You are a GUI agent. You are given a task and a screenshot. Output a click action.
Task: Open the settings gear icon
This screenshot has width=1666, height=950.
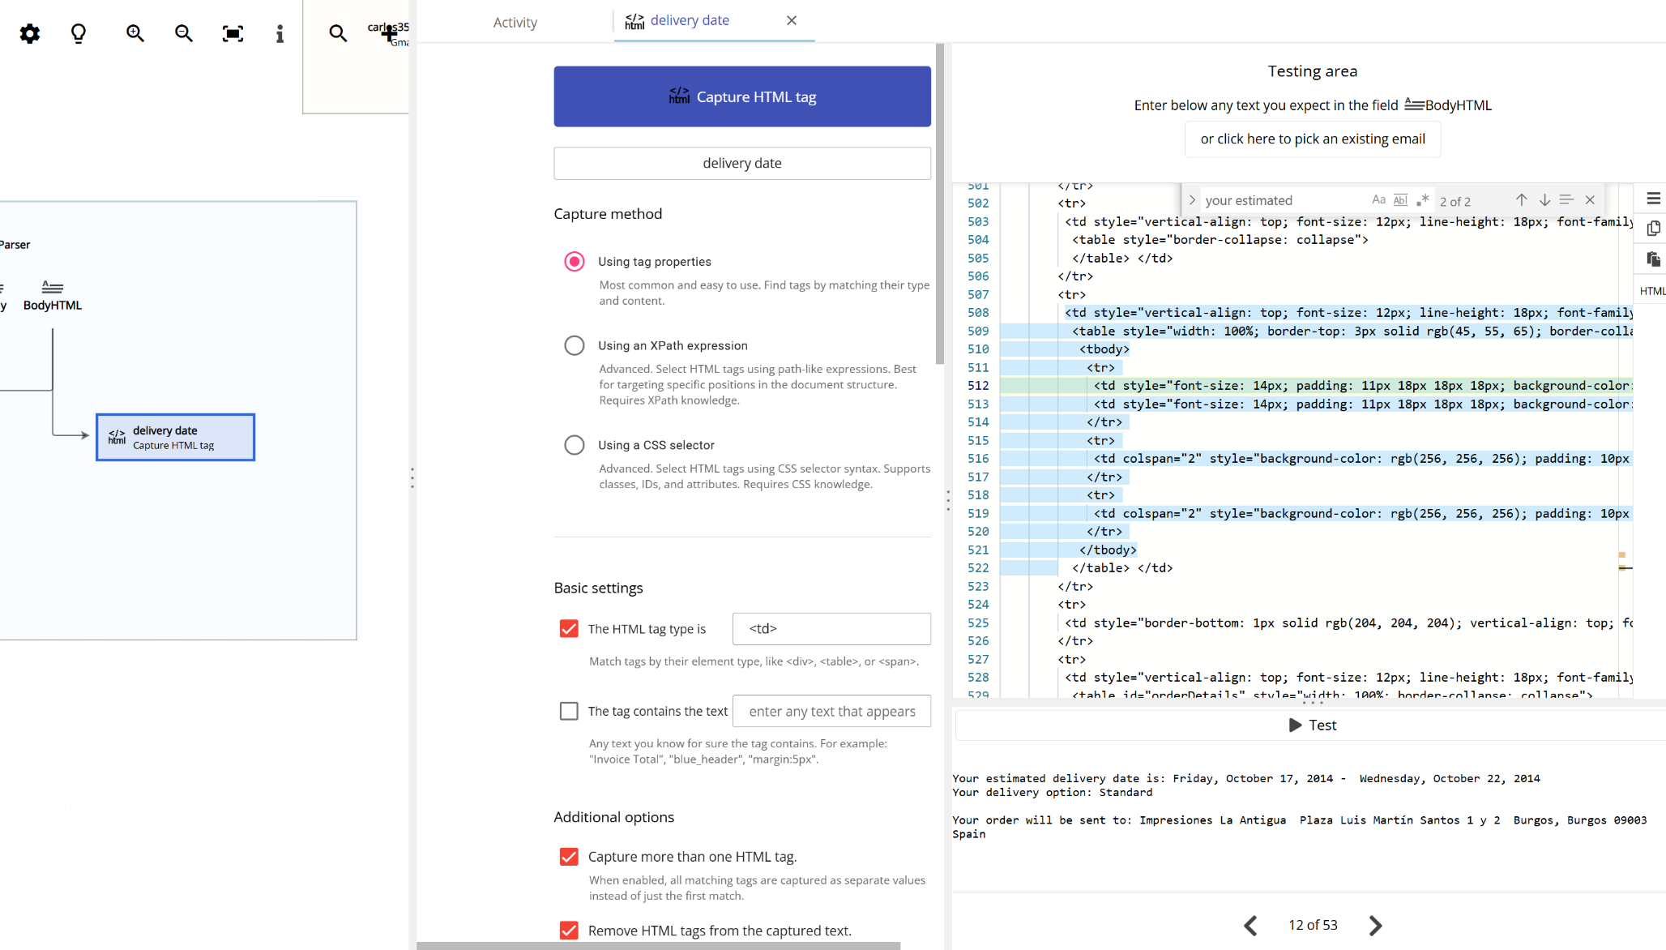(x=29, y=33)
